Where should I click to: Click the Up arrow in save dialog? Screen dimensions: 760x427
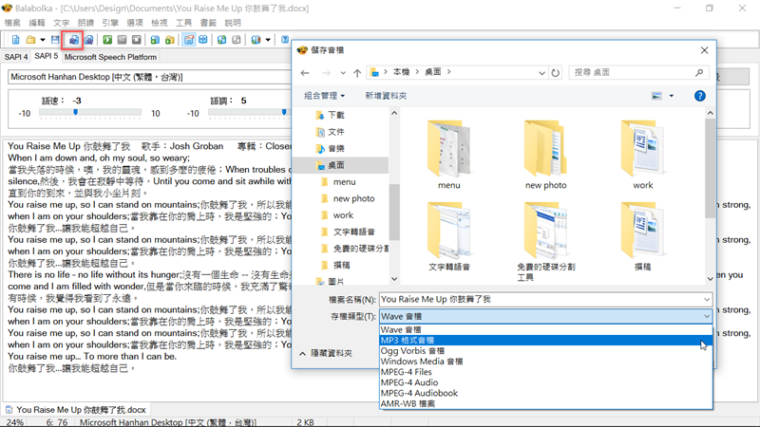[x=356, y=72]
